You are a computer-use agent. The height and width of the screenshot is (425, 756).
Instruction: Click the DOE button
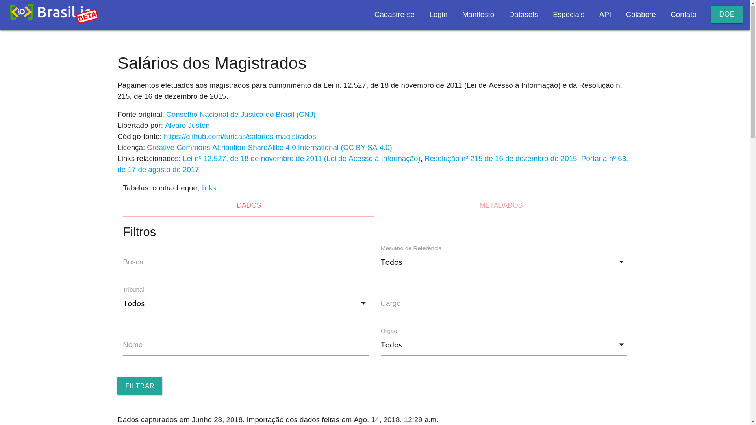point(726,15)
